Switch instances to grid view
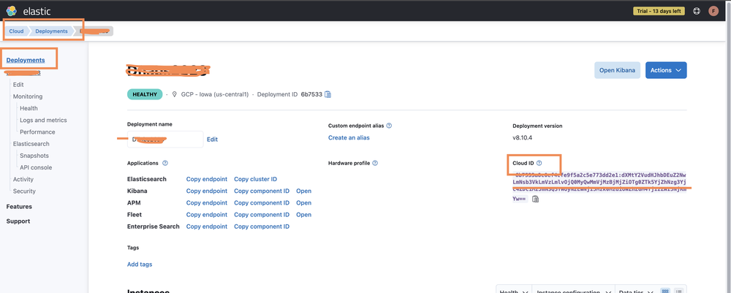Image resolution: width=731 pixels, height=293 pixels. tap(664, 291)
